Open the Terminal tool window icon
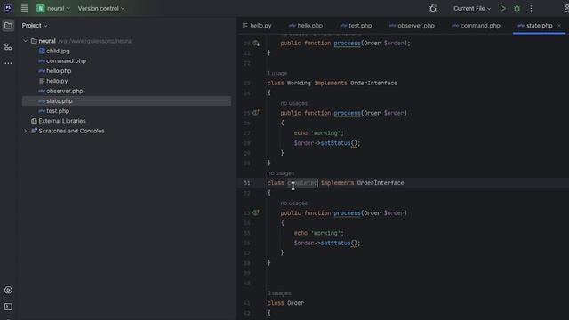569x320 pixels. click(x=8, y=307)
